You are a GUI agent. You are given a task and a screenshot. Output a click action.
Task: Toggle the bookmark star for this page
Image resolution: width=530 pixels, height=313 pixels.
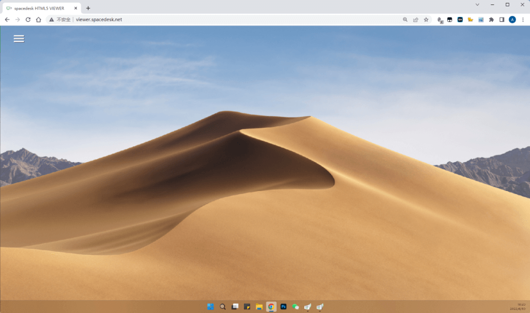click(426, 20)
